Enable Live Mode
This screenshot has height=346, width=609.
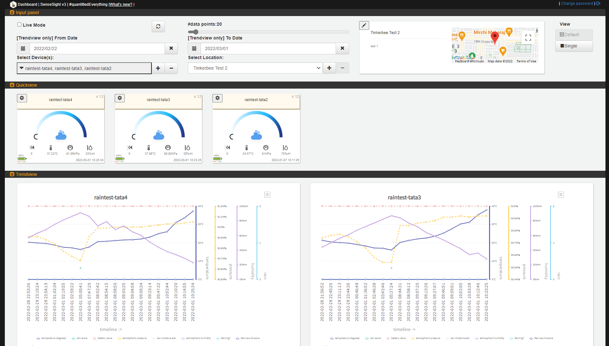[19, 24]
